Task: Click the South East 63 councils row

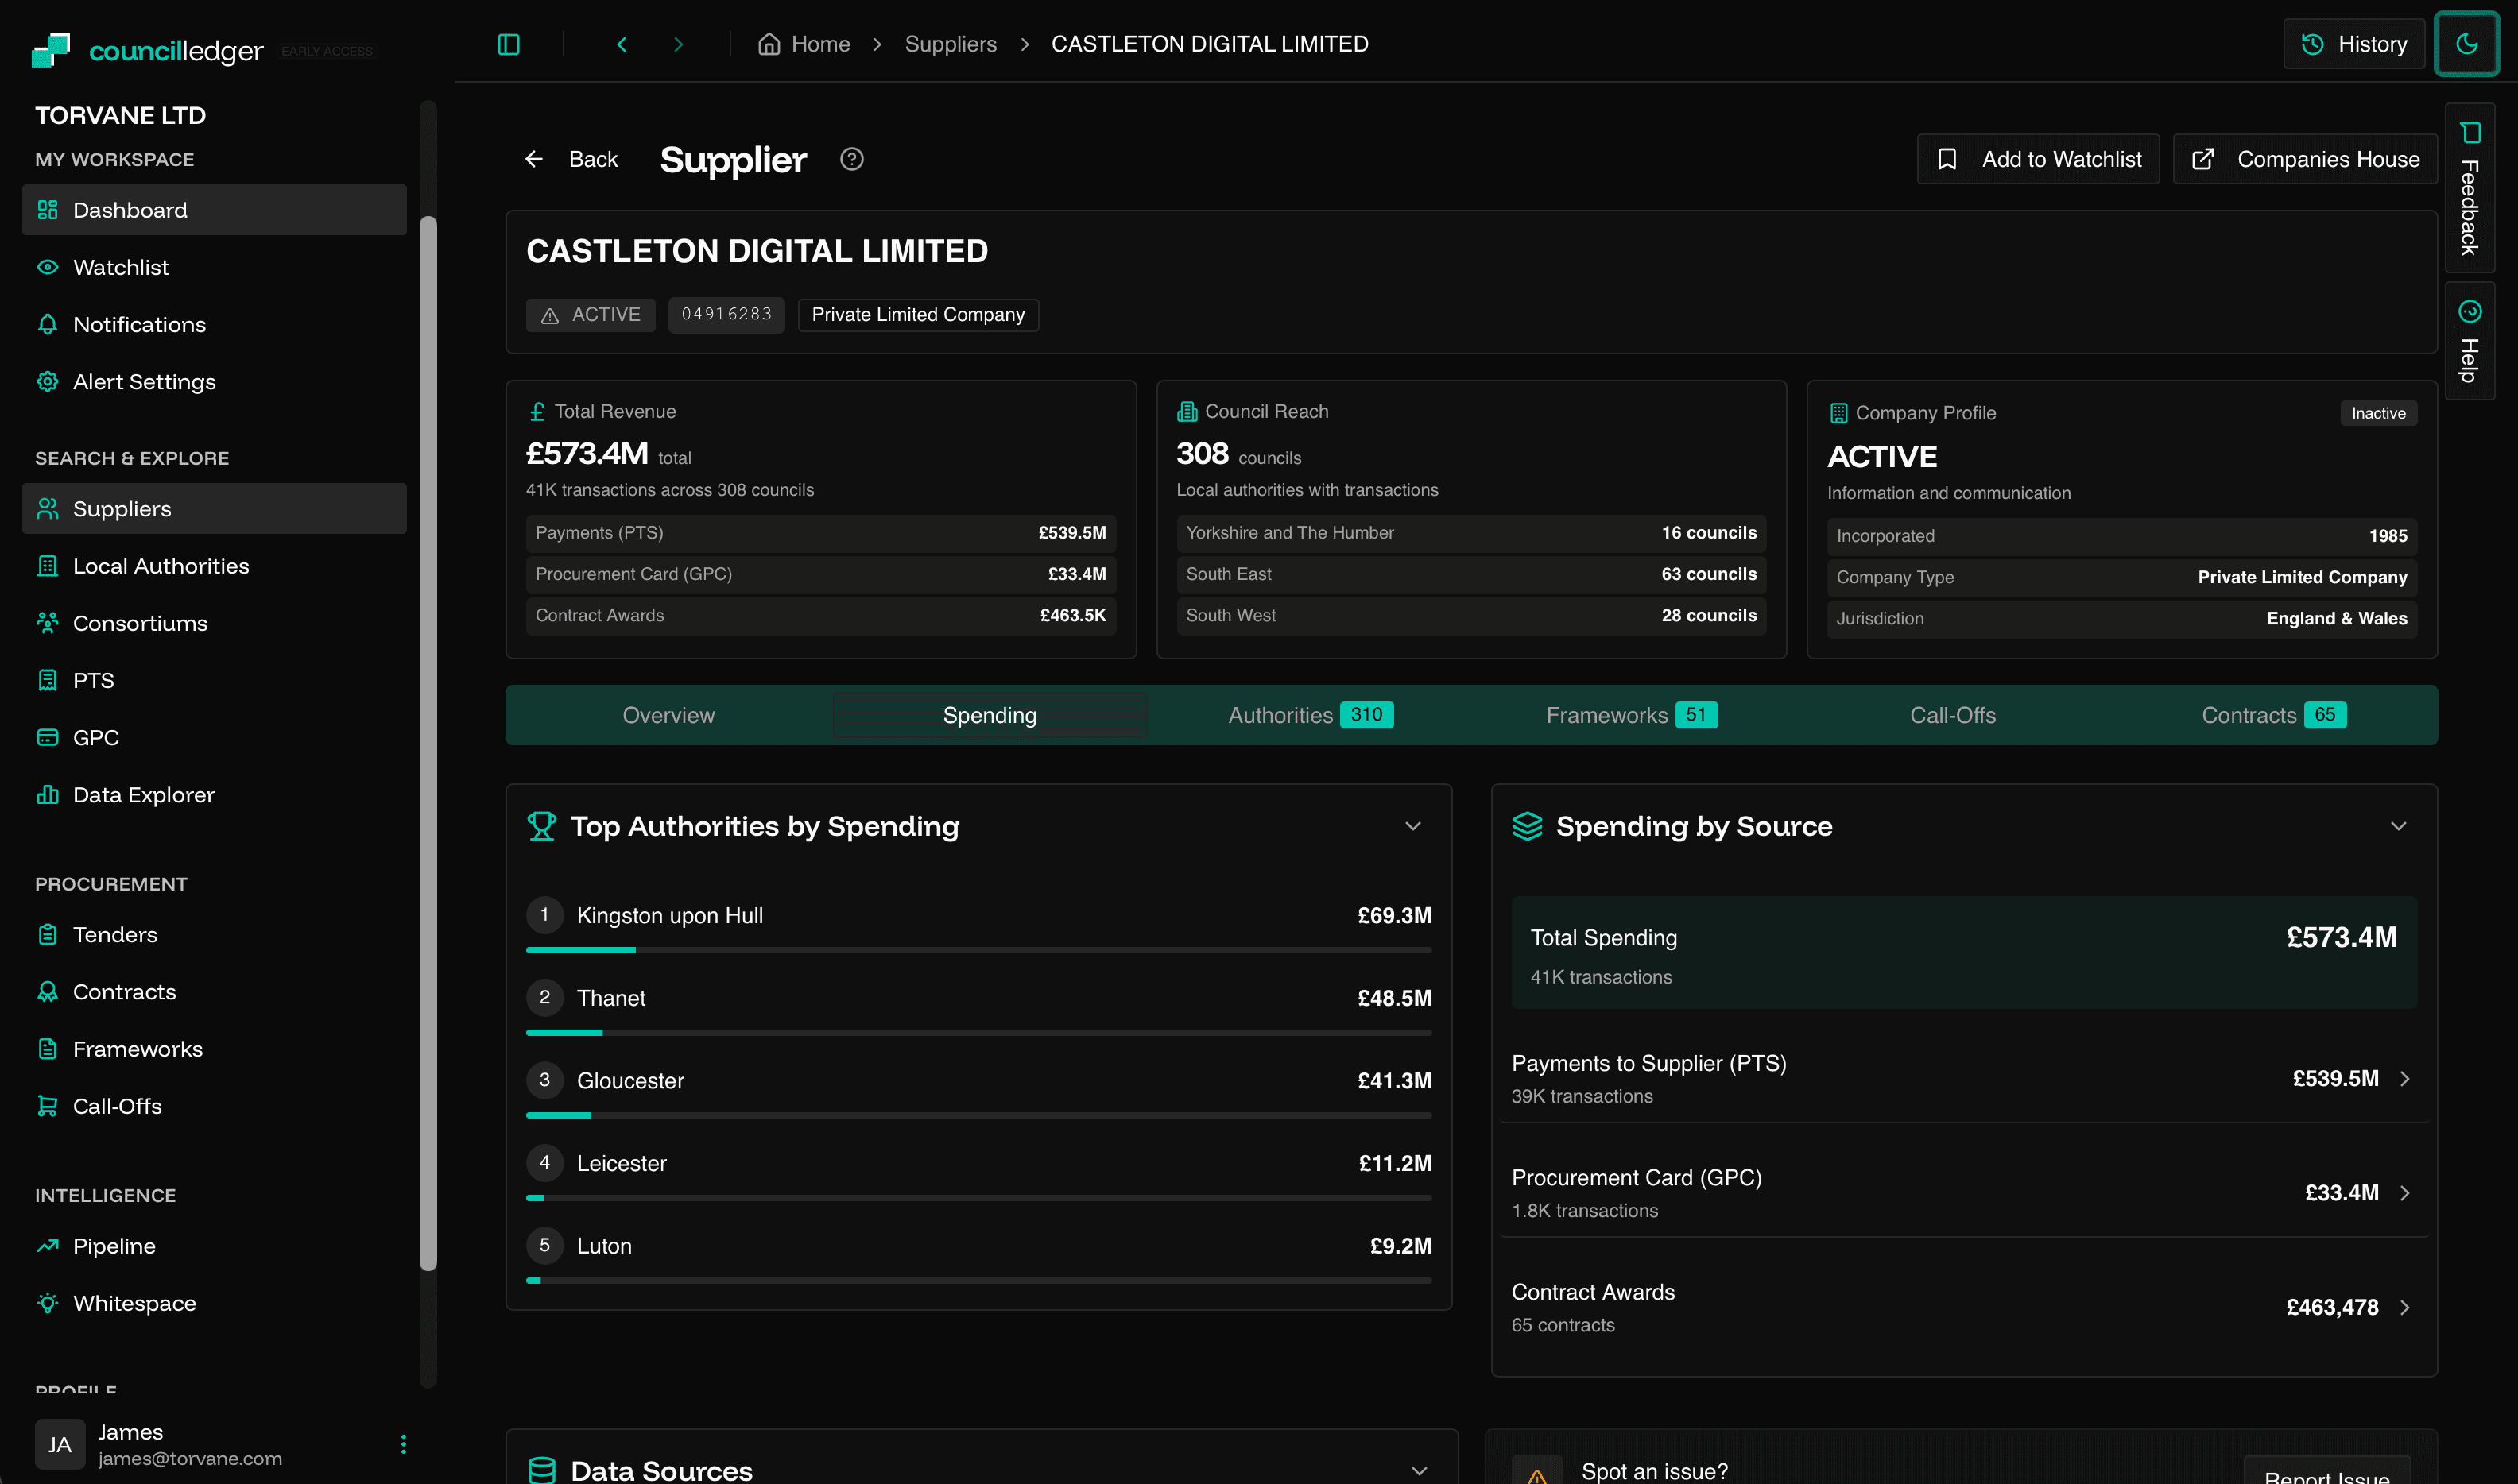Action: [x=1470, y=574]
